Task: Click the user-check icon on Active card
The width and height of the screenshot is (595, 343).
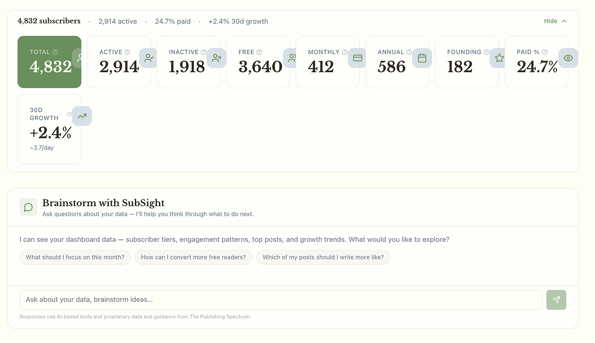Action: coord(149,58)
